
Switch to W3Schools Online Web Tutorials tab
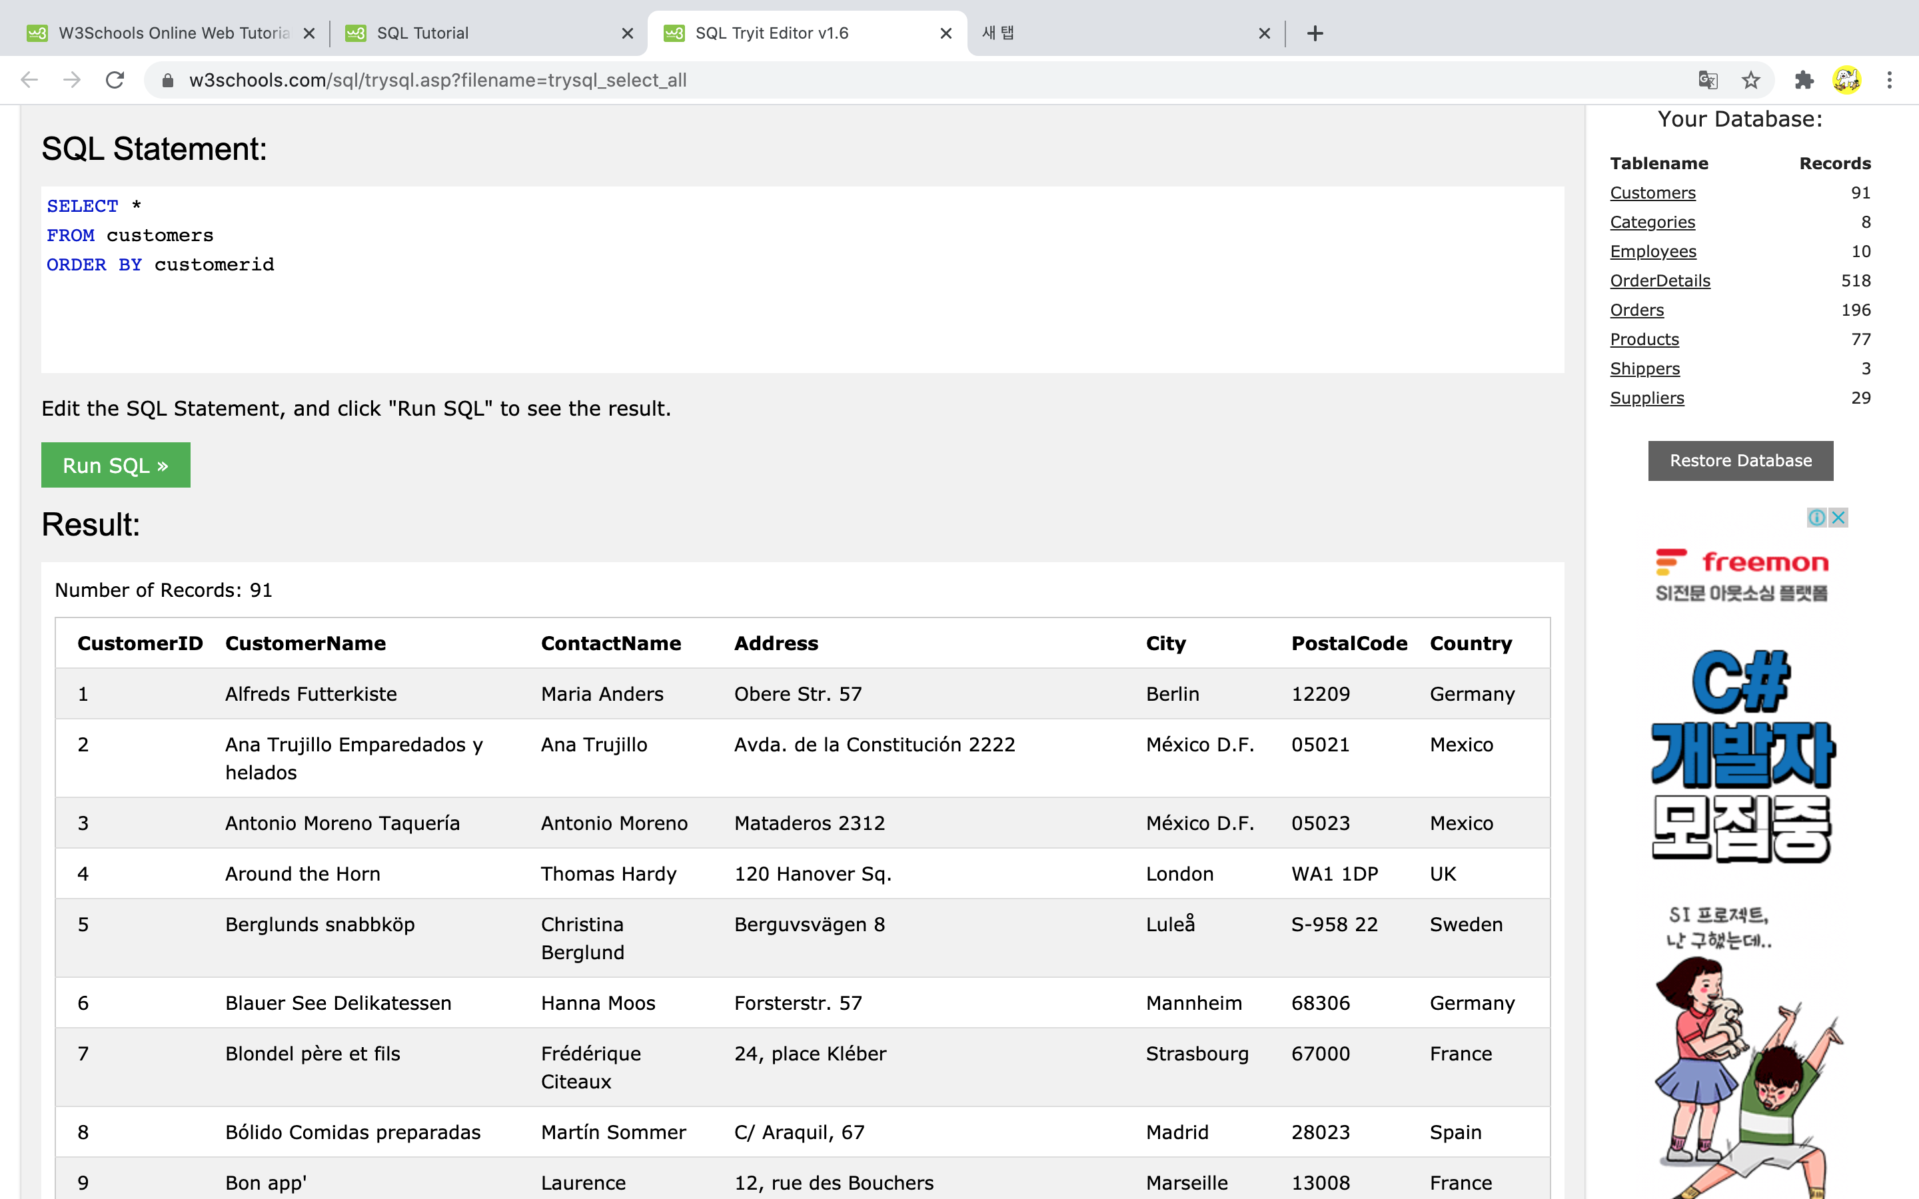coord(174,33)
